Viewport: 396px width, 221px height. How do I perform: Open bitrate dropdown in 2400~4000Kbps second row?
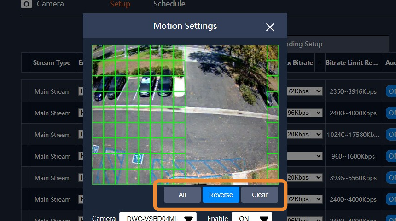(305, 113)
